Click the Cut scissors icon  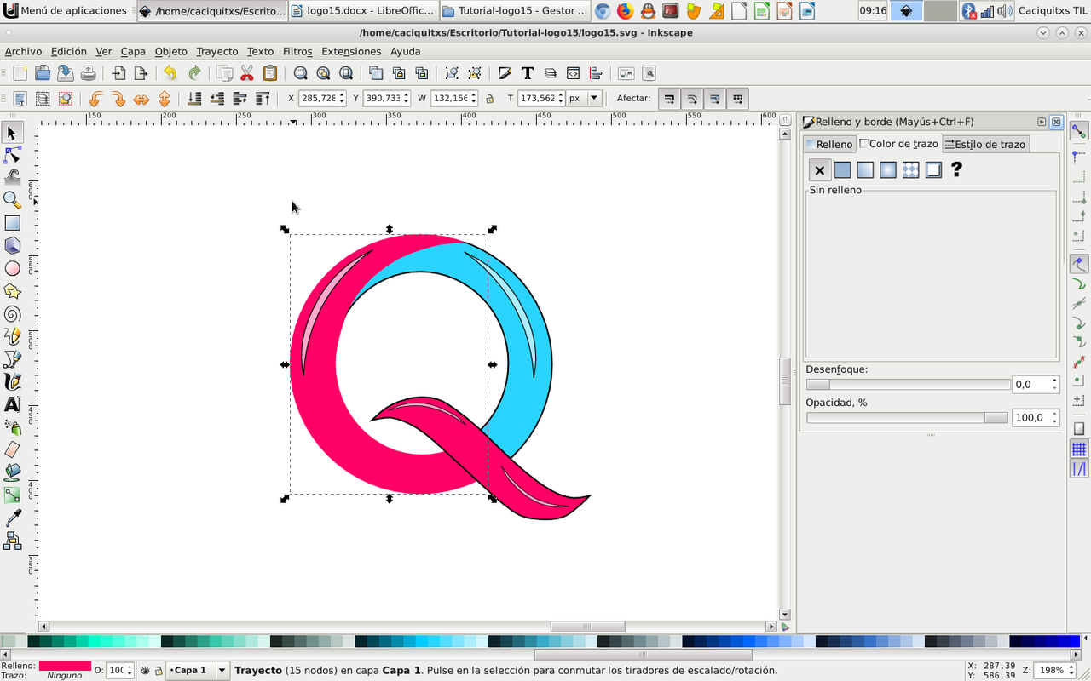pos(247,73)
